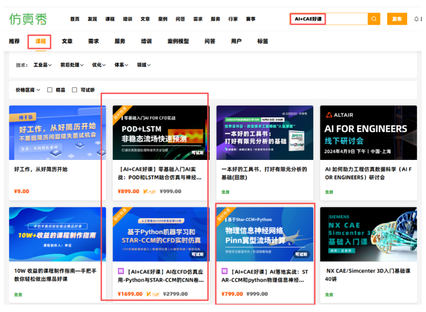Click the orange search magnifier icon
The image size is (426, 312).
(374, 19)
